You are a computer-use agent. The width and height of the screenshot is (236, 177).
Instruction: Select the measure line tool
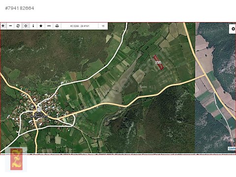pyautogui.click(x=49, y=26)
